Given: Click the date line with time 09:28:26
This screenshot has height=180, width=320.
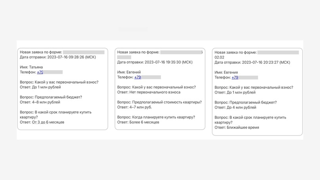Looking at the screenshot, I should [x=58, y=57].
